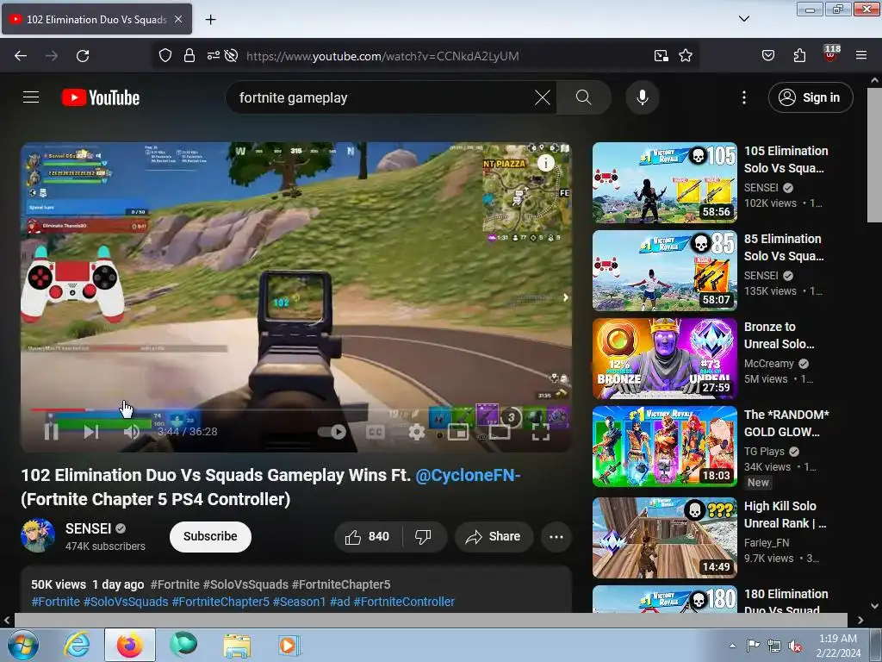Start voice search with microphone icon
This screenshot has width=882, height=662.
point(643,97)
